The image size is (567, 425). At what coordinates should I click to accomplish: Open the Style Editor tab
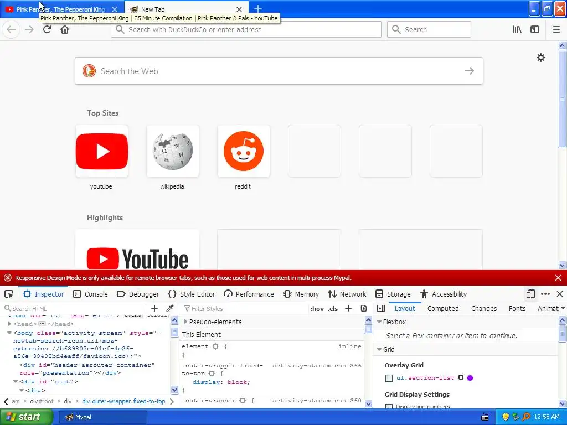(x=192, y=294)
